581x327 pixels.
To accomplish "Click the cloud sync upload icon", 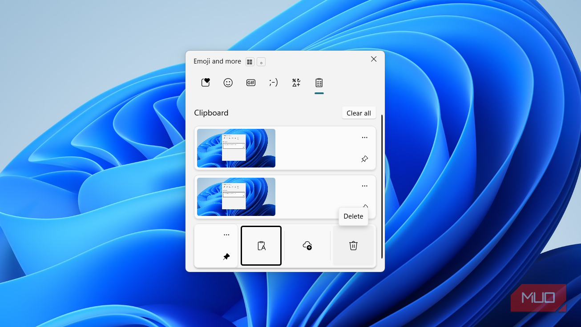I will pos(307,246).
